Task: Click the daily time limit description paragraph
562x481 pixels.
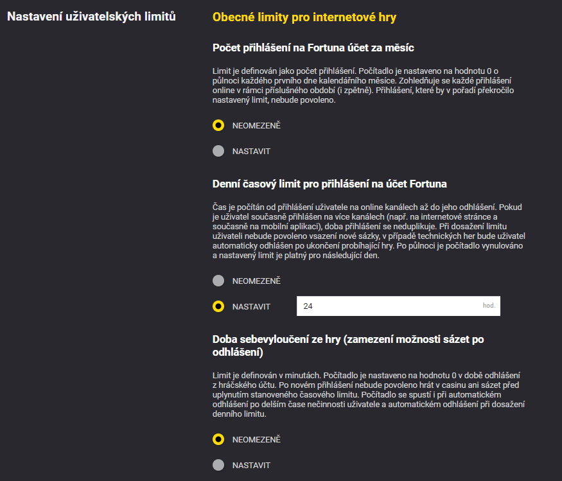Action: 369,232
